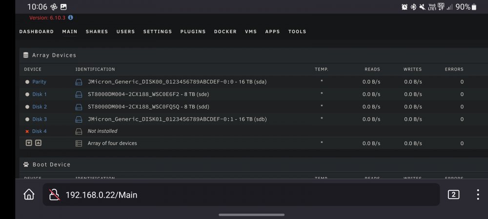Open the browser three-dot menu
This screenshot has width=488, height=219.
click(x=478, y=195)
